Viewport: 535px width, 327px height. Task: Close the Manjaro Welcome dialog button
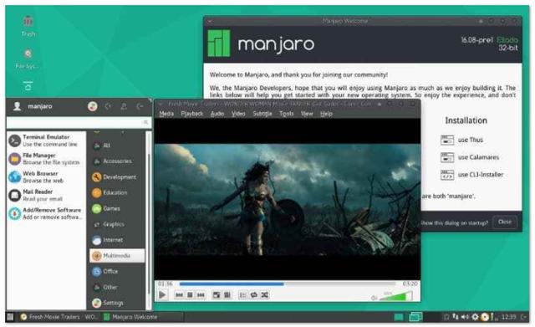click(505, 222)
